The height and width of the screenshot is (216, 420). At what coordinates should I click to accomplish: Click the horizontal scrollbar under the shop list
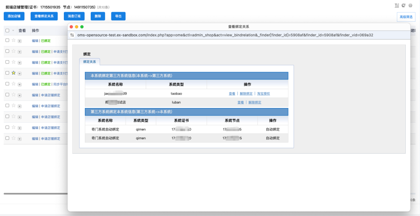coord(36,193)
